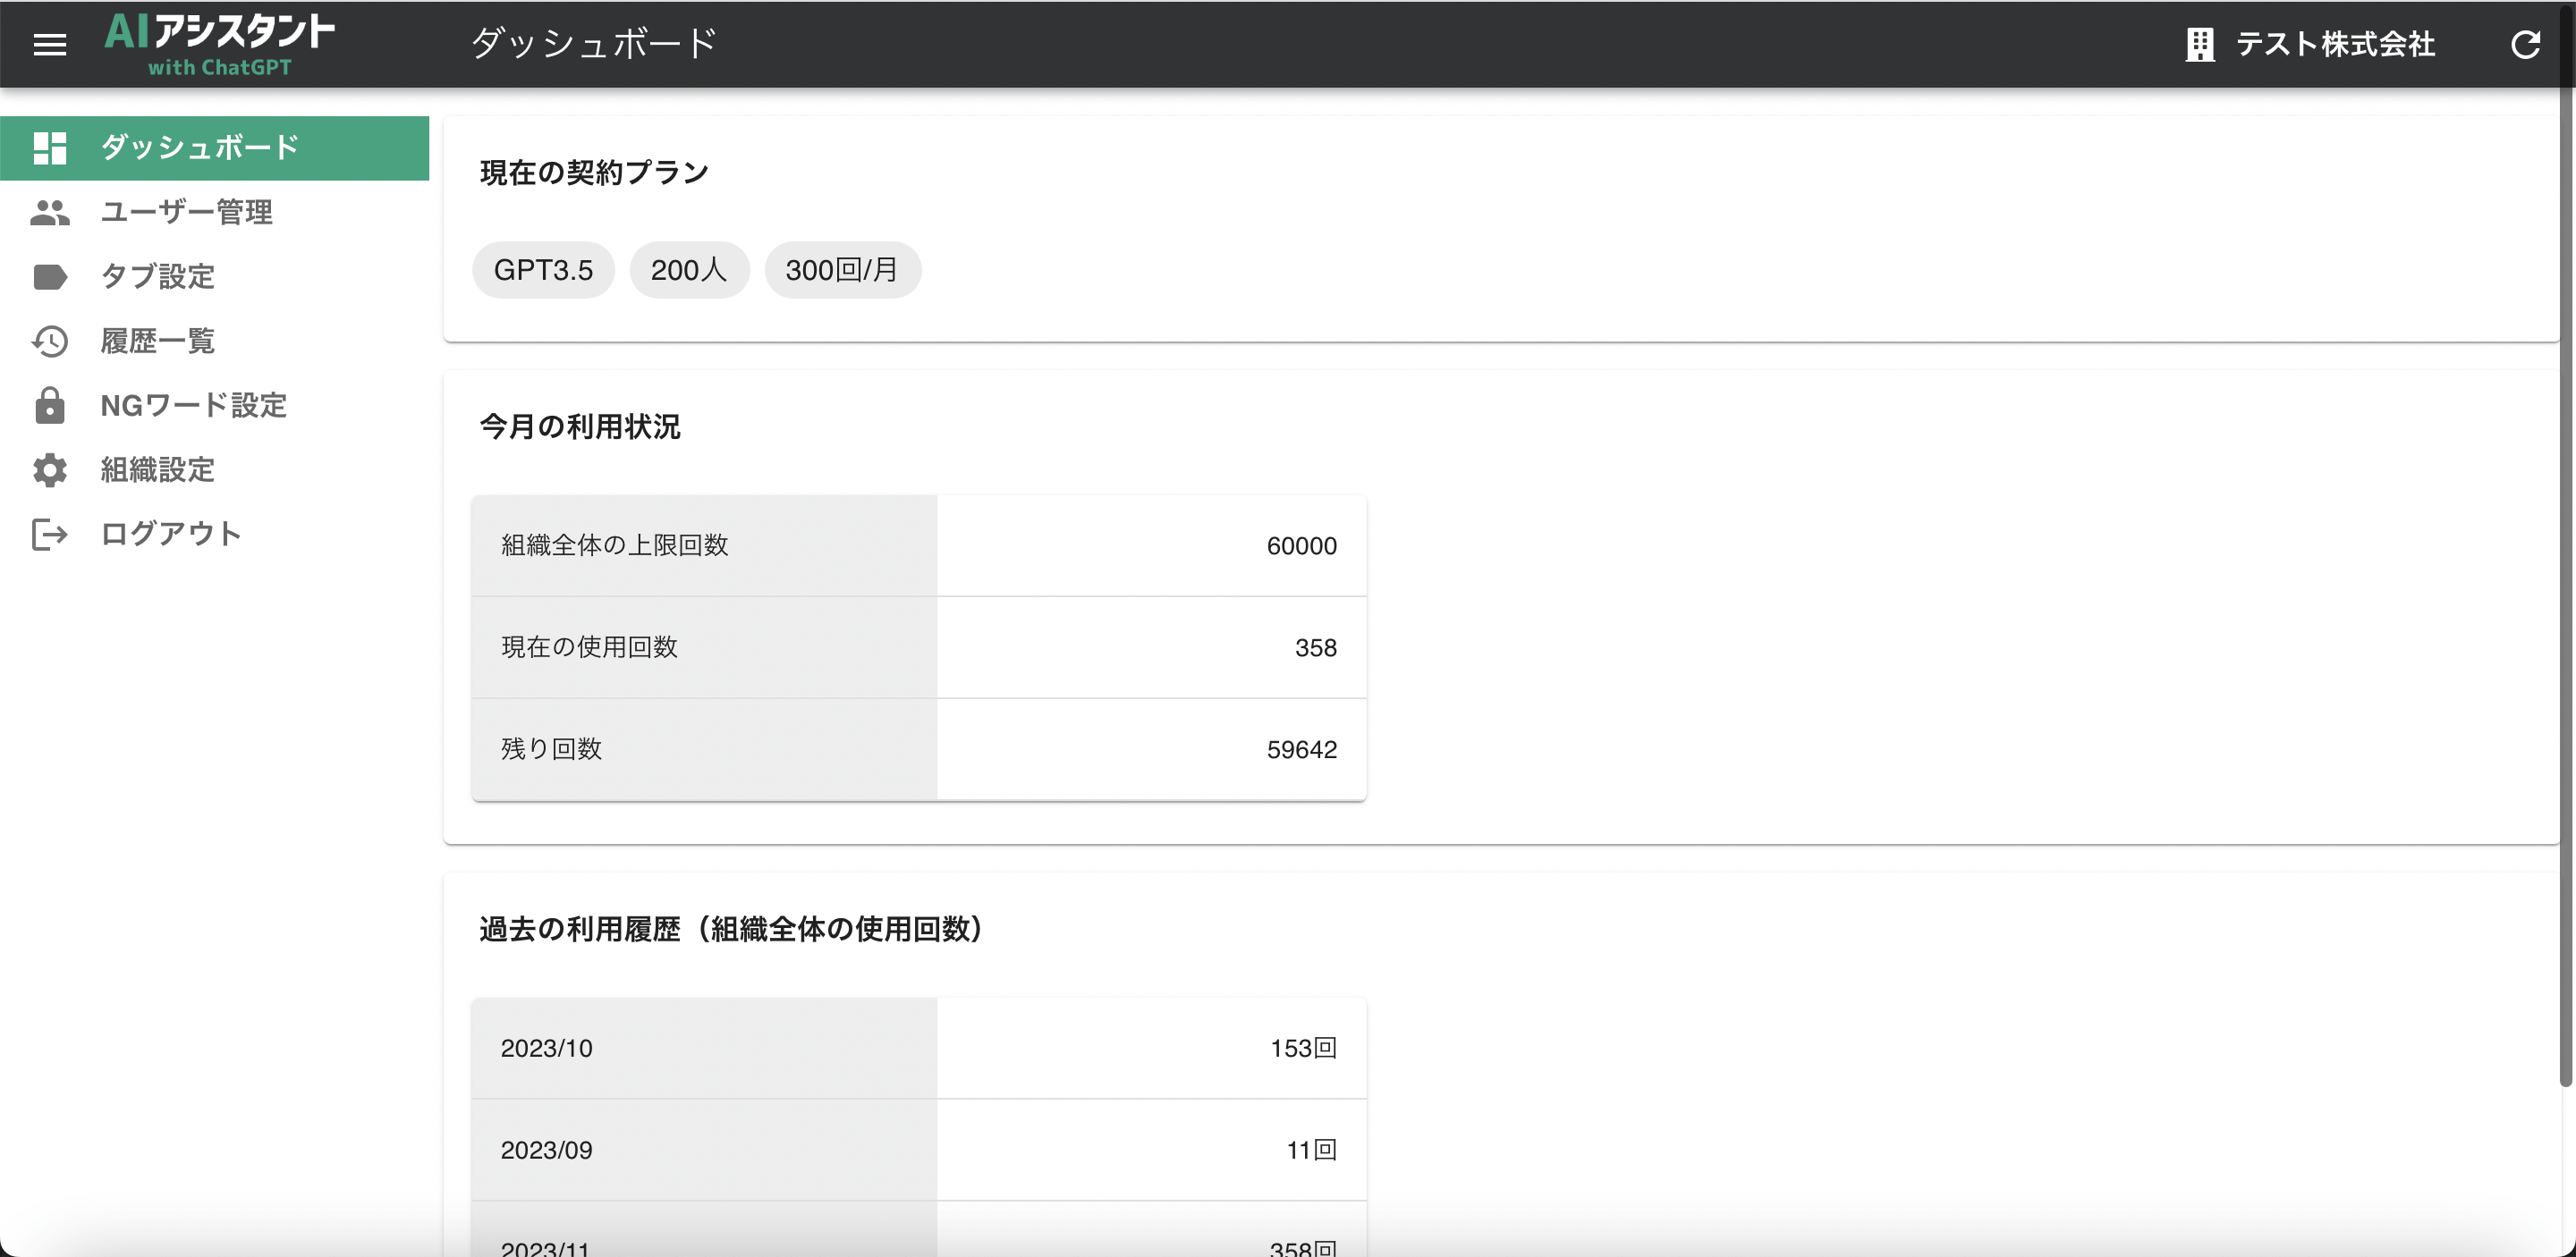Image resolution: width=2576 pixels, height=1257 pixels.
Task: Click the refresh icon in the header
Action: coord(2525,44)
